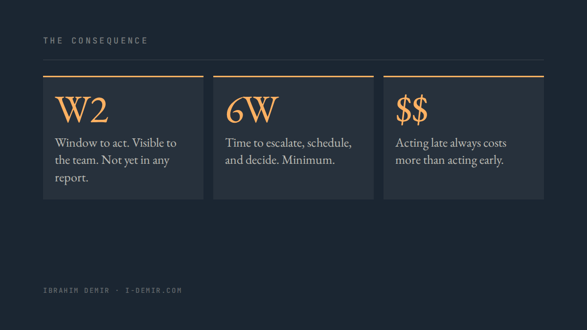Click the 'Time to escalate, schedule,' line
Screen dimensions: 587x330
tap(289, 143)
